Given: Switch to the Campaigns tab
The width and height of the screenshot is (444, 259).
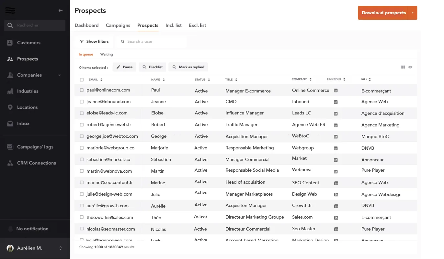Looking at the screenshot, I should coord(118,25).
